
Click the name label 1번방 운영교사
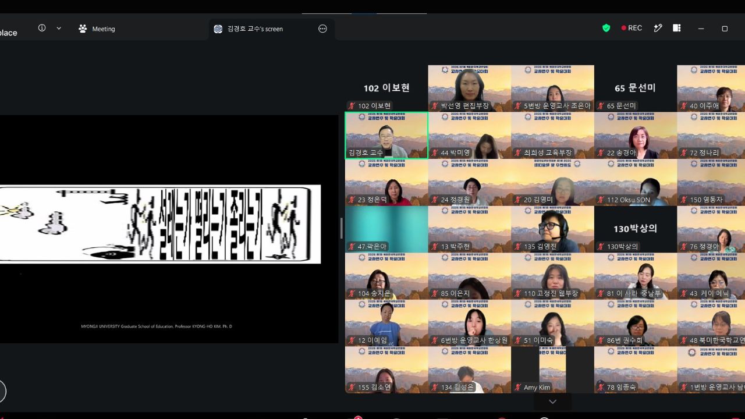(717, 388)
